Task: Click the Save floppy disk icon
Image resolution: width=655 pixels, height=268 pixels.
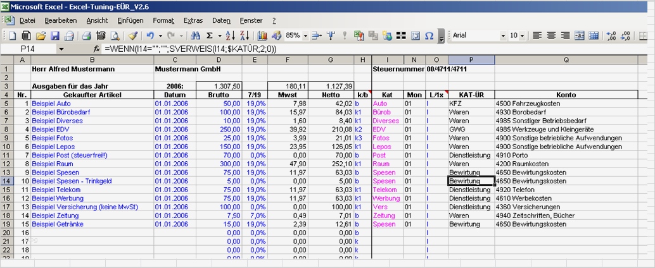Action: coord(54,36)
